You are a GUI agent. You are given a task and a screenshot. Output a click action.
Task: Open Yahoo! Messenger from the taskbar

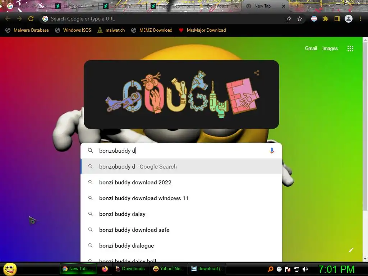click(169, 269)
